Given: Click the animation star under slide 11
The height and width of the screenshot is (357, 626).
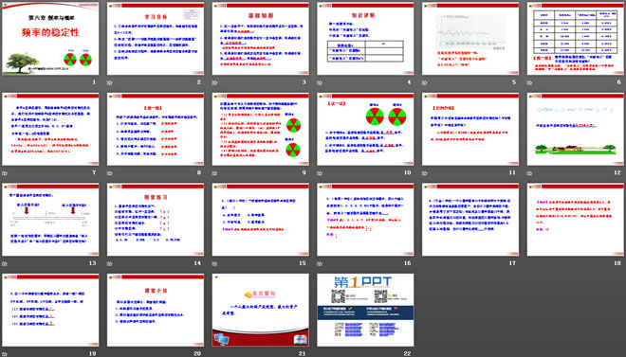Looking at the screenshot, I should tap(424, 173).
